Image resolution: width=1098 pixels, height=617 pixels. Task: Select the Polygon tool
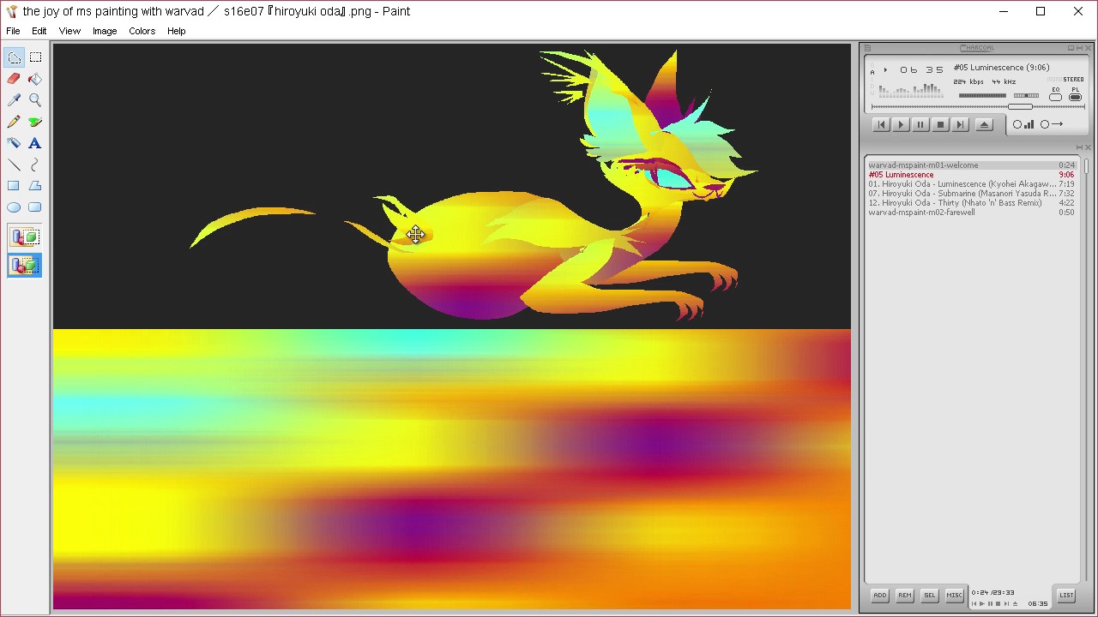[35, 186]
